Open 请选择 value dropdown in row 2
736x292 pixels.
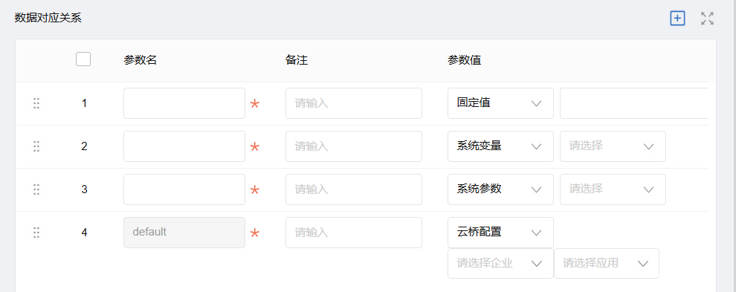point(613,146)
